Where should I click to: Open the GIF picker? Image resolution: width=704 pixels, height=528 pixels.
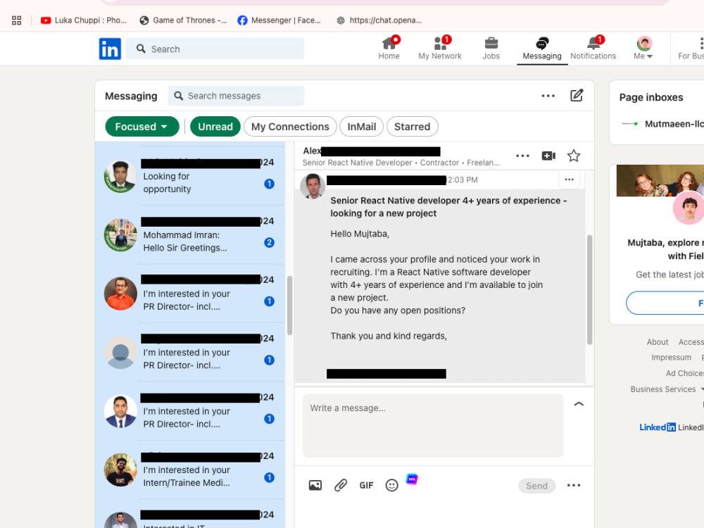pyautogui.click(x=366, y=485)
